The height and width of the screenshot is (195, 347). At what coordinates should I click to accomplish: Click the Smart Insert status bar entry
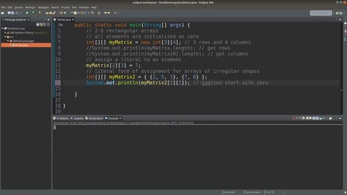[253, 192]
